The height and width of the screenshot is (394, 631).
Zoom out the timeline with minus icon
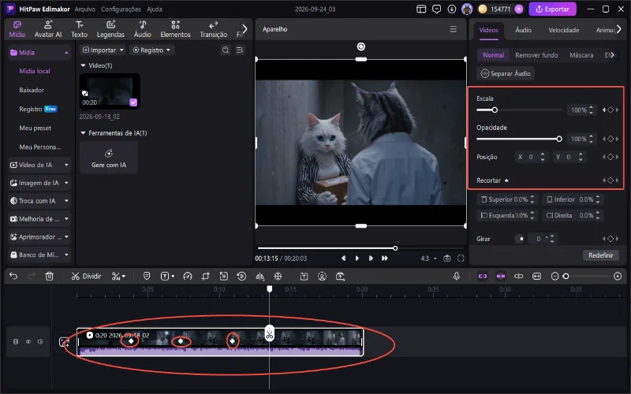(x=555, y=277)
